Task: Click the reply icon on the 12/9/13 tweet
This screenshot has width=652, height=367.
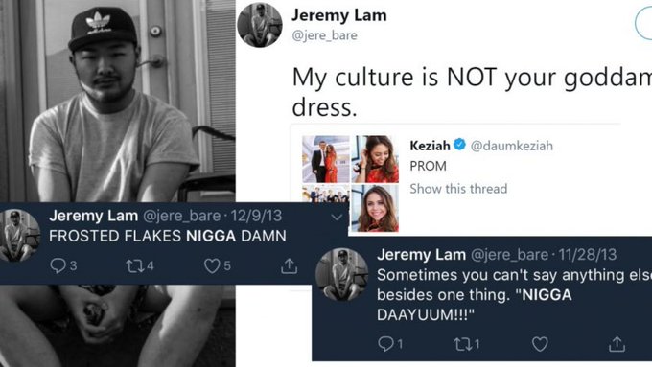Action: (x=58, y=265)
